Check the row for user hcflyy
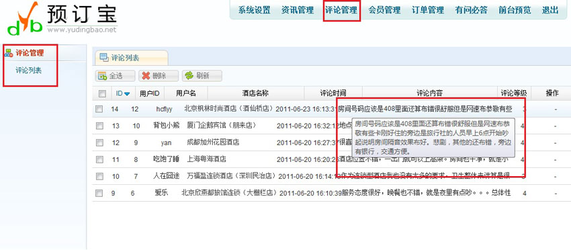This screenshot has height=250, width=571. point(99,109)
